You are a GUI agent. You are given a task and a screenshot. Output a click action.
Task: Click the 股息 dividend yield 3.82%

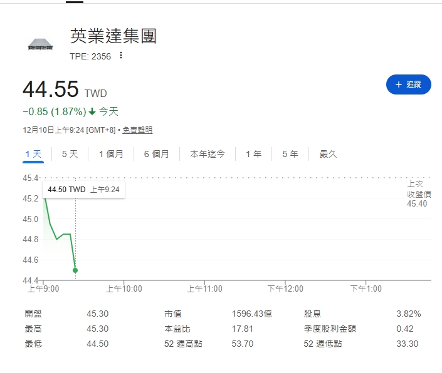[x=409, y=314]
